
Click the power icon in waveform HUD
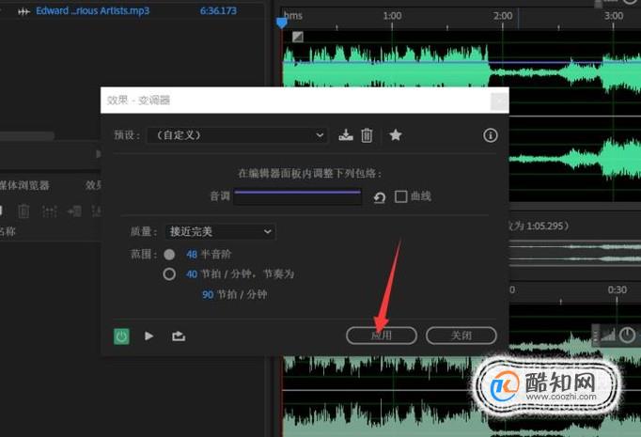tap(628, 336)
